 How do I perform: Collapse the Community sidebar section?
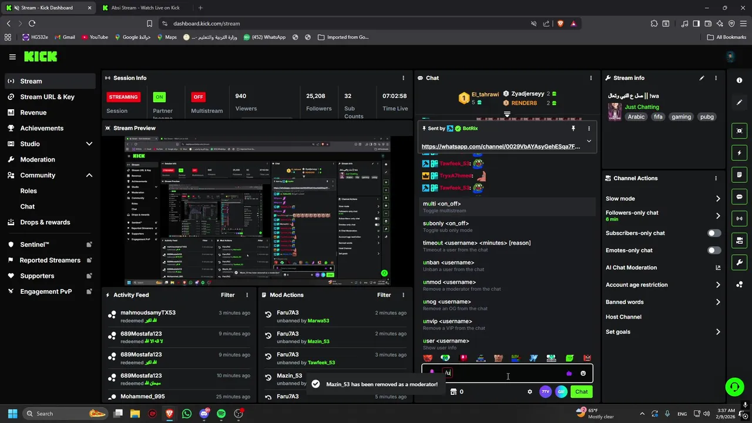coord(89,175)
